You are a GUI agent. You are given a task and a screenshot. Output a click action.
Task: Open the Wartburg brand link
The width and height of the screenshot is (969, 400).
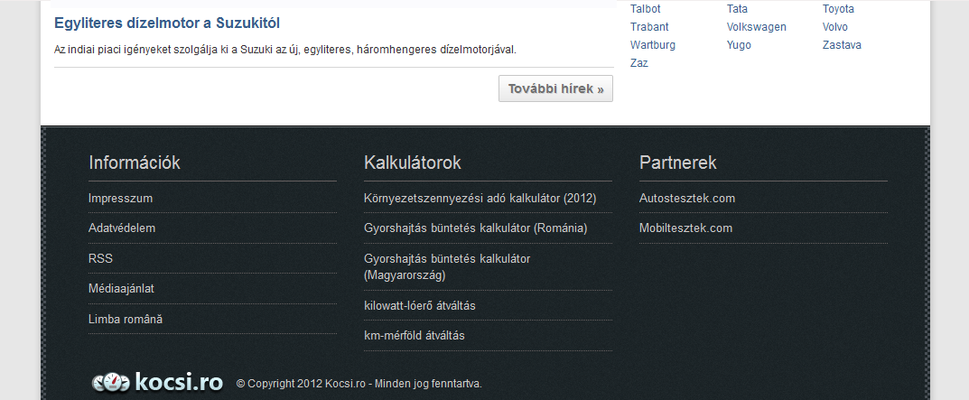(x=653, y=44)
